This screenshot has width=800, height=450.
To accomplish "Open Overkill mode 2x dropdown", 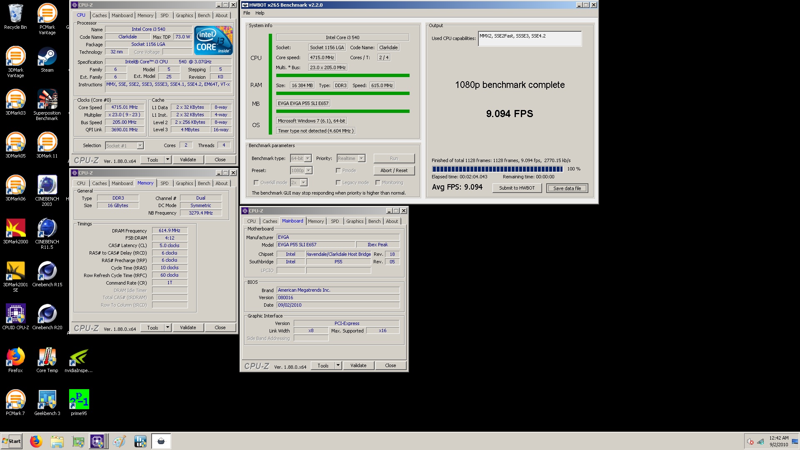I will click(304, 182).
